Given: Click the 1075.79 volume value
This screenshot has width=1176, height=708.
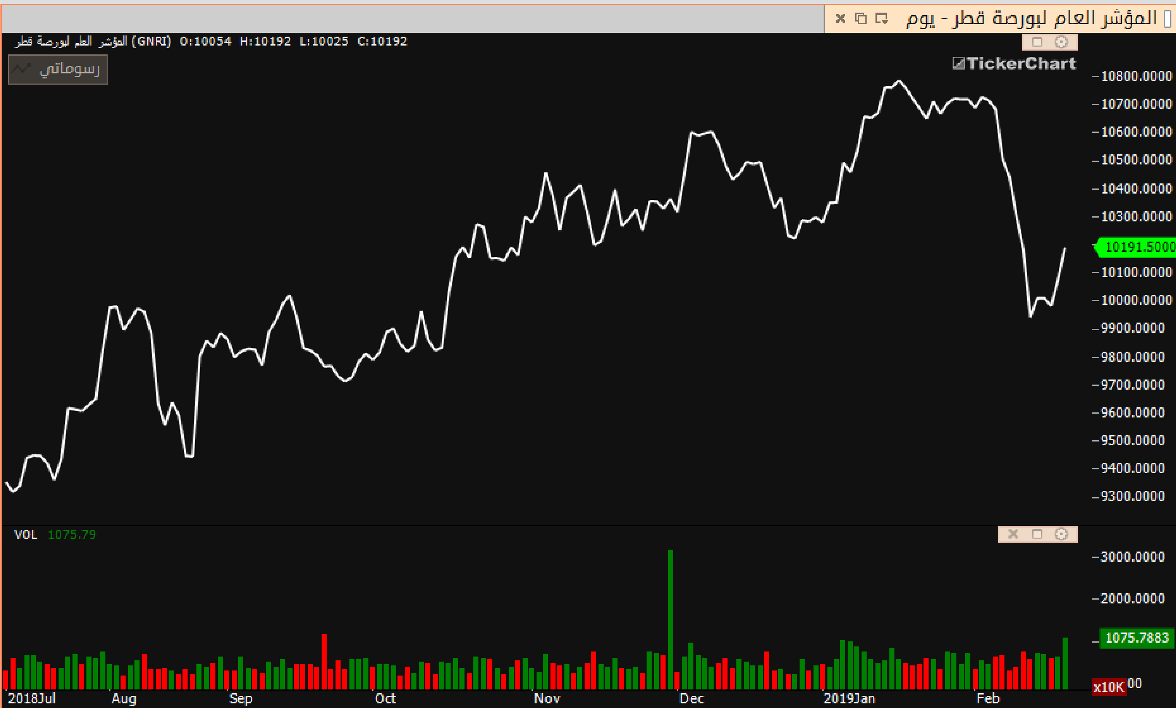Looking at the screenshot, I should click(72, 534).
